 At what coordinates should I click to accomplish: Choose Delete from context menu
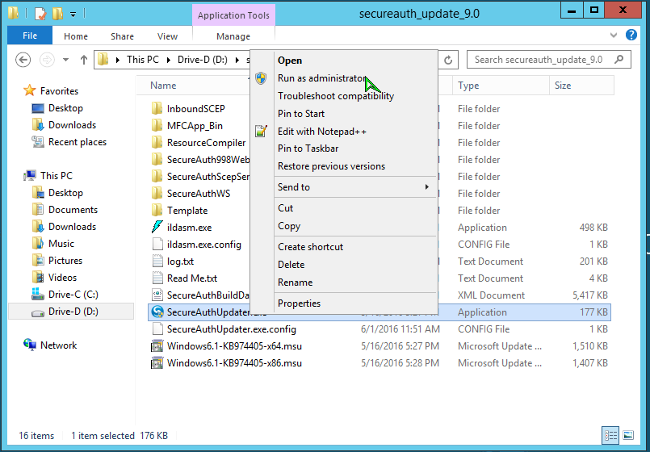(x=344, y=265)
